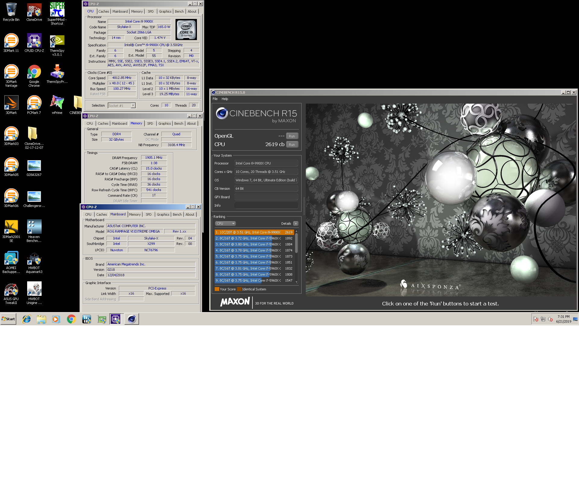Open the CloneDrive 02-17-12-07 folder
The image size is (579, 488).
coord(34,138)
